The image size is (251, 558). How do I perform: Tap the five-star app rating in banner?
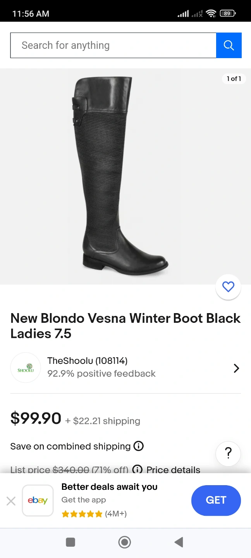point(82,514)
